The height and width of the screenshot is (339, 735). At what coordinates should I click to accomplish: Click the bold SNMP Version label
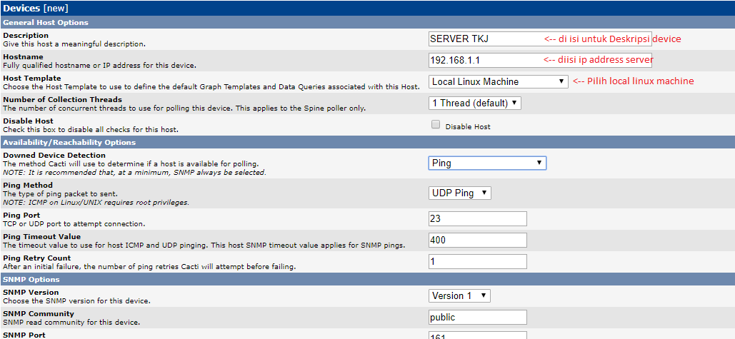click(31, 292)
